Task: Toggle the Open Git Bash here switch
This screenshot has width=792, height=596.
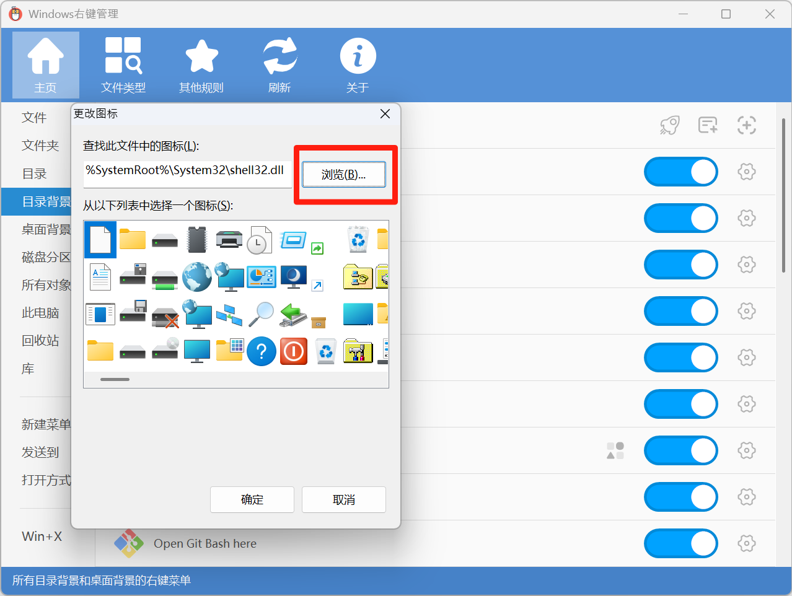Action: (681, 543)
